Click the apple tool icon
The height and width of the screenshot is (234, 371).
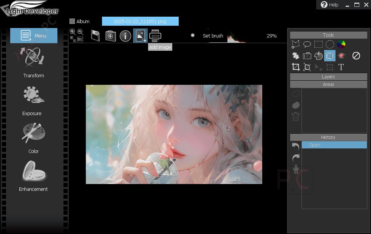click(318, 56)
